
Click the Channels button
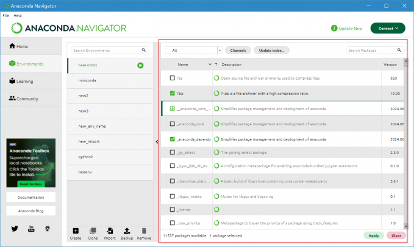click(x=238, y=50)
